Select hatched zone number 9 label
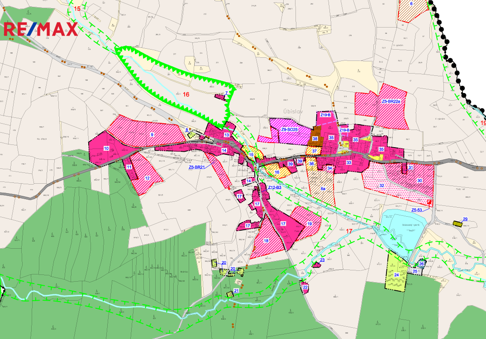 152,135
